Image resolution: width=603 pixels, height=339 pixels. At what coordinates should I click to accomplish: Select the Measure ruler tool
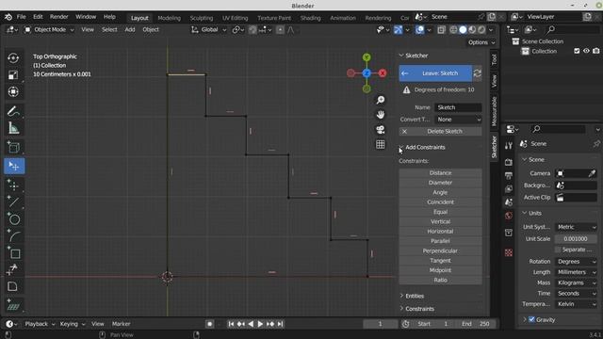pos(13,128)
